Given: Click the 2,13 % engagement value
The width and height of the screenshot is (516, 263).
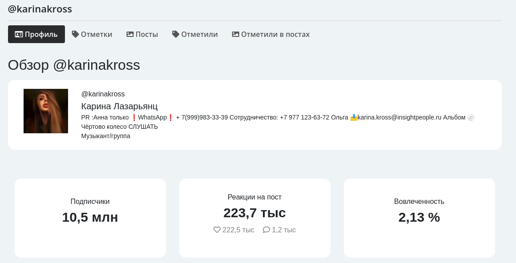Looking at the screenshot, I should pyautogui.click(x=419, y=217).
